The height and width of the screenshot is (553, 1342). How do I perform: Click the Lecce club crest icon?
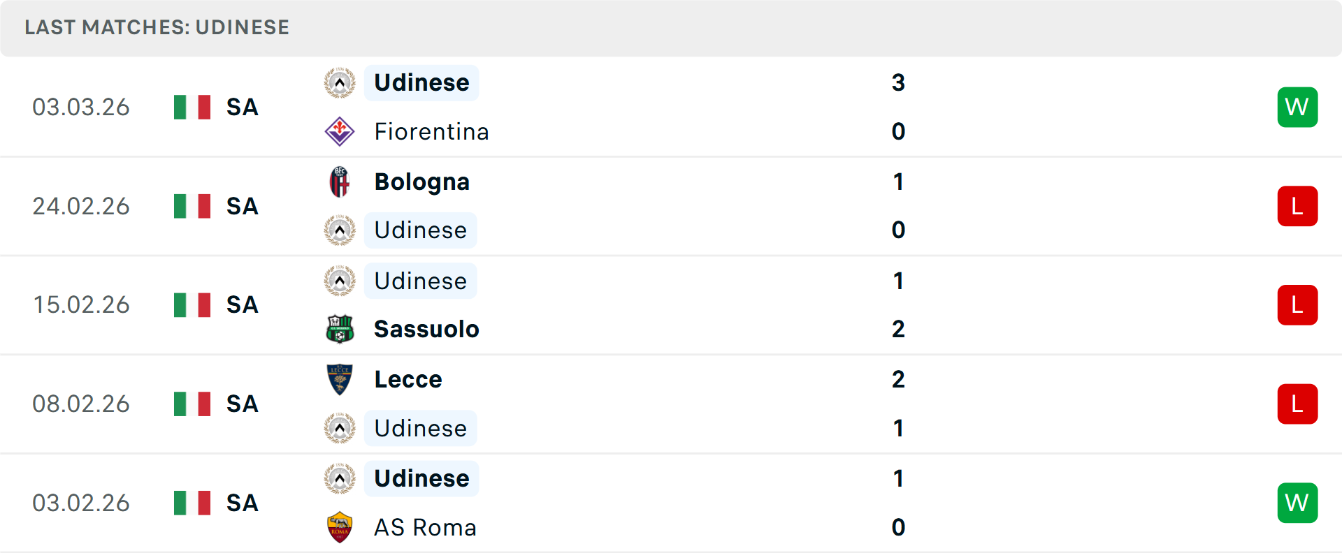point(340,379)
